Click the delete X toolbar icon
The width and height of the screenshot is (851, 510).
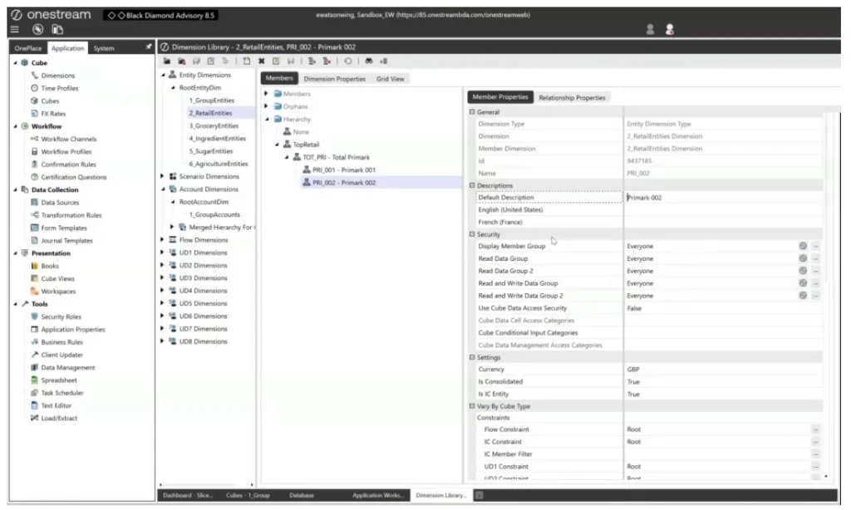262,61
